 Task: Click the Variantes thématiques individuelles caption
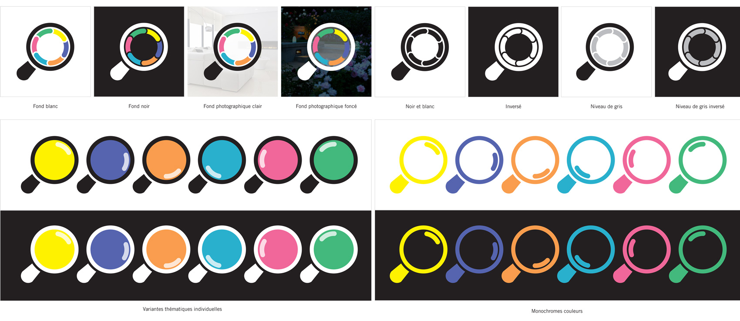point(182,309)
